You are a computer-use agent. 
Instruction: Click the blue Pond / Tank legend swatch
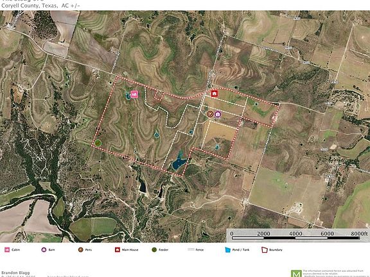[x=227, y=249]
